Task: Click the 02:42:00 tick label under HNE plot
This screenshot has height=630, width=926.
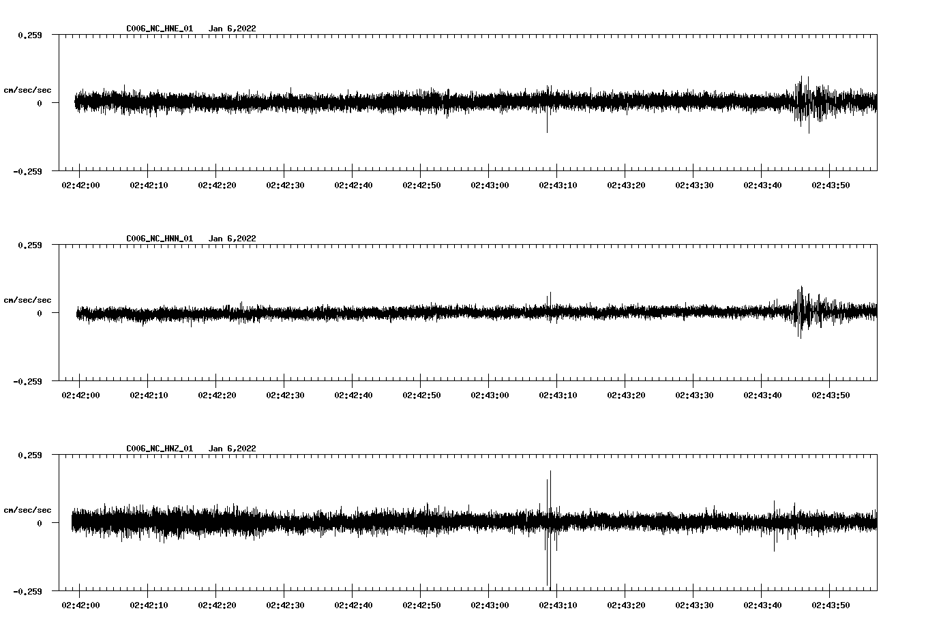Action: coord(80,185)
